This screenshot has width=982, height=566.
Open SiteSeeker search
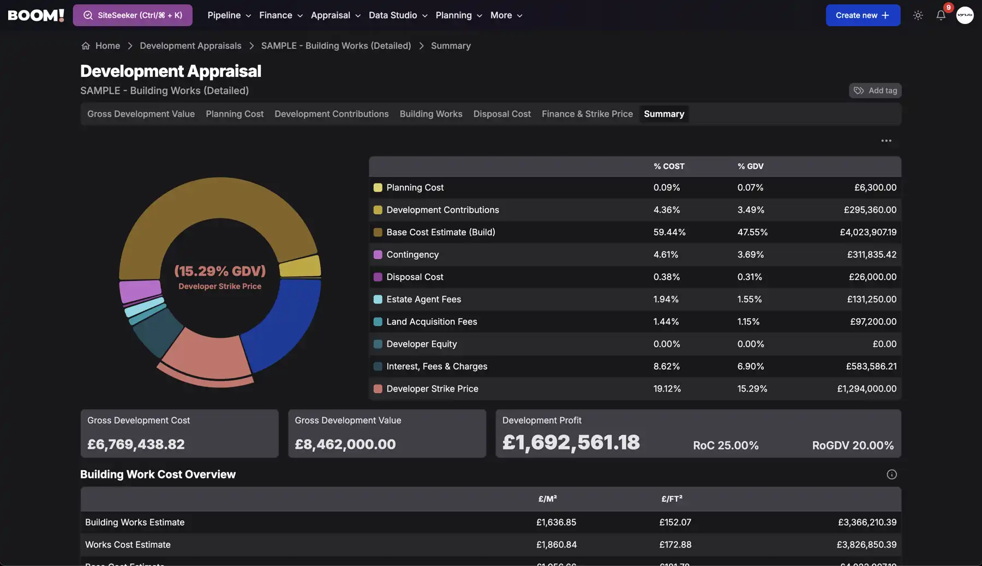click(133, 15)
